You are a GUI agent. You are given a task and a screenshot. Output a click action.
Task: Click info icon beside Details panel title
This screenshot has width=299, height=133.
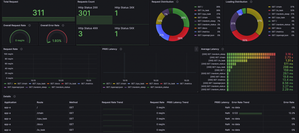pyautogui.click(x=15, y=97)
